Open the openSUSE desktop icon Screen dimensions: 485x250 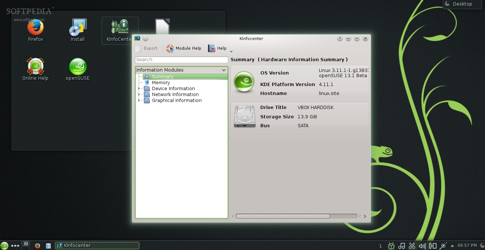pos(77,69)
